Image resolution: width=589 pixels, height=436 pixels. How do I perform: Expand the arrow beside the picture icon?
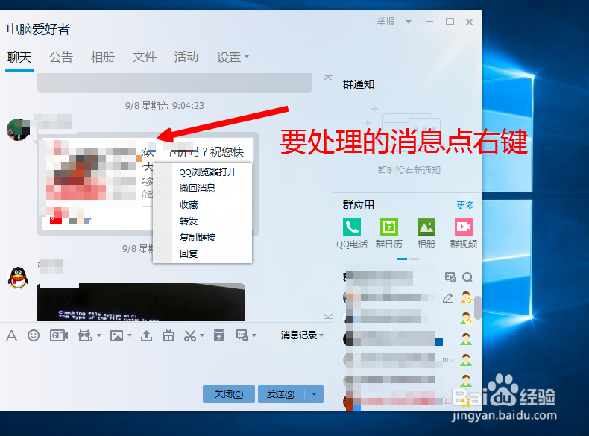[x=130, y=335]
